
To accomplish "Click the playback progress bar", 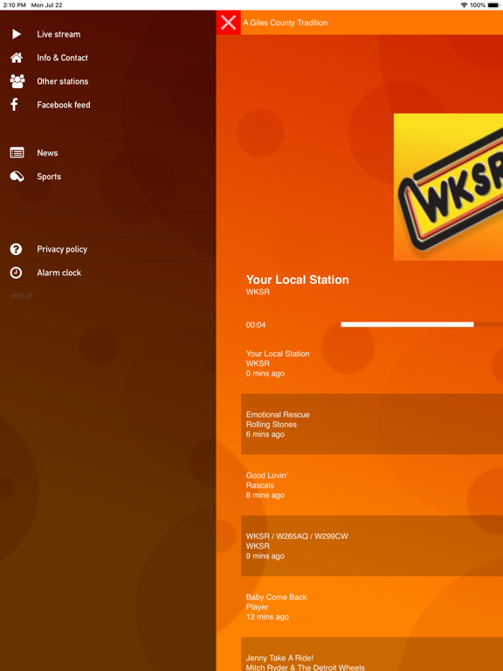I will pyautogui.click(x=422, y=324).
